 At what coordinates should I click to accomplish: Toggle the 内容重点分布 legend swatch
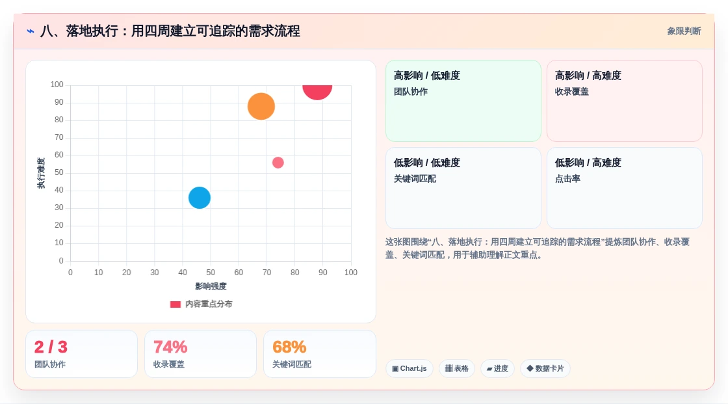pyautogui.click(x=175, y=304)
